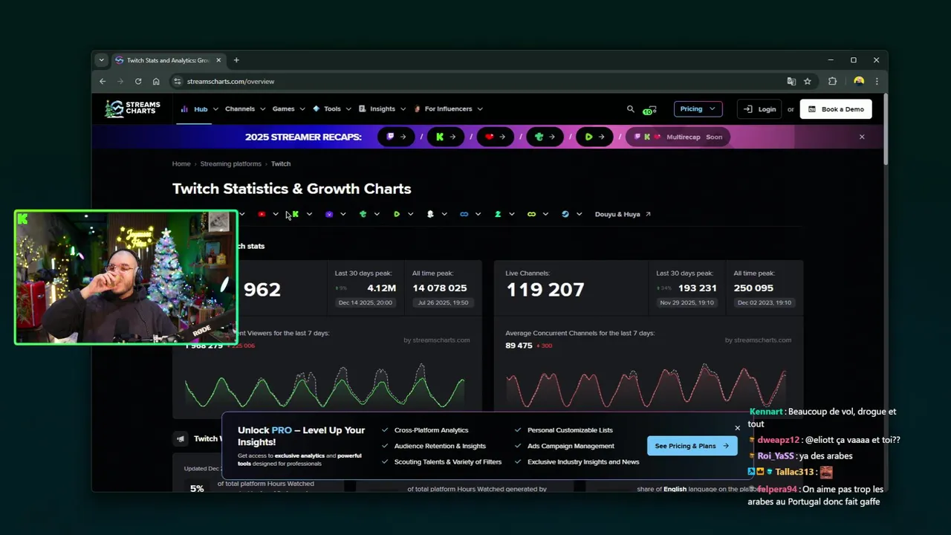Reload the page in the browser
Viewport: 951px width, 535px height.
coord(138,81)
